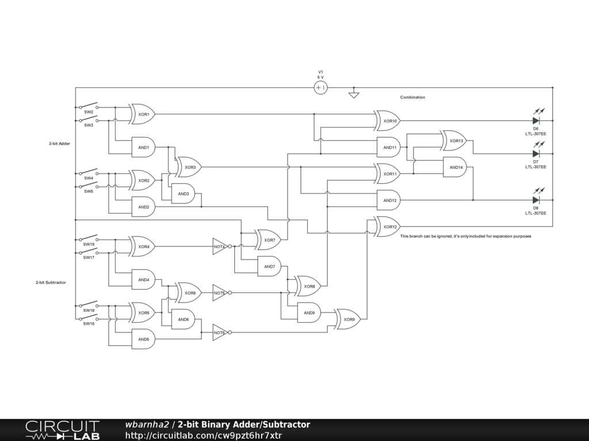Toggle switch SW5

[x=88, y=186]
